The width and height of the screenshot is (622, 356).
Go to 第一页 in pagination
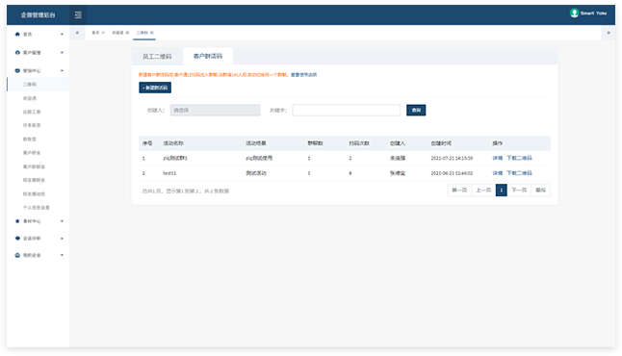point(459,191)
